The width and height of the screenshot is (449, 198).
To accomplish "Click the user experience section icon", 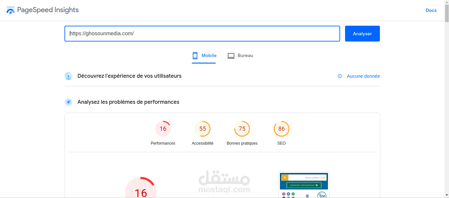I will (68, 76).
